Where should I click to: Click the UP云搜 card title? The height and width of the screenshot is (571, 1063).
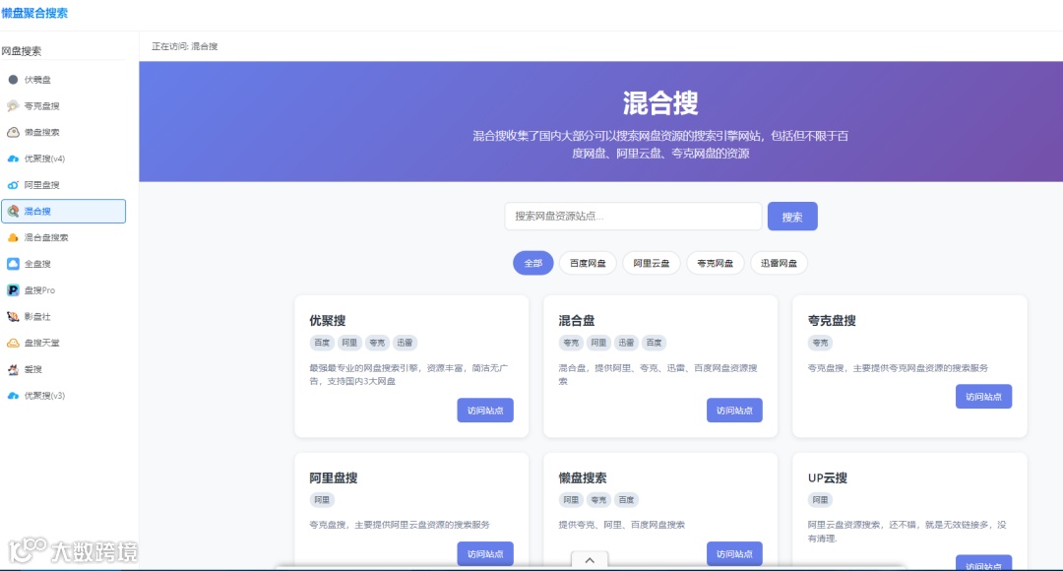coord(827,478)
